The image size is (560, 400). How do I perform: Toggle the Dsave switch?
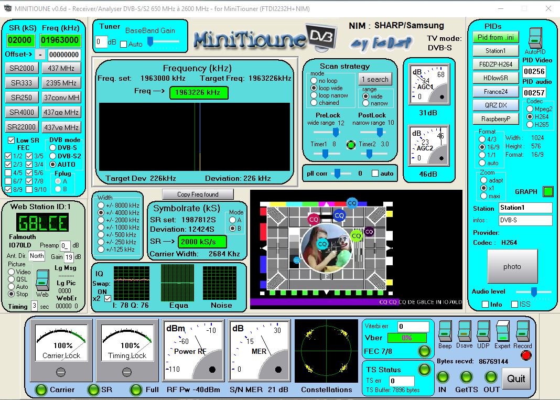(x=464, y=331)
